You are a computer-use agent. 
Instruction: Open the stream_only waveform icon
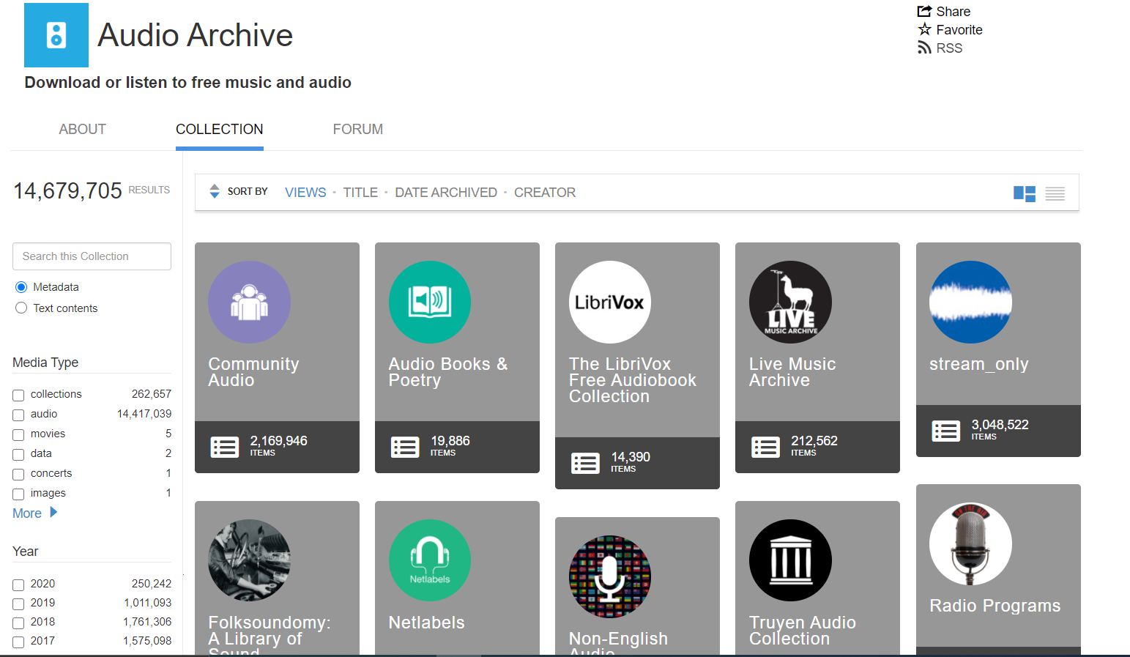pos(970,302)
